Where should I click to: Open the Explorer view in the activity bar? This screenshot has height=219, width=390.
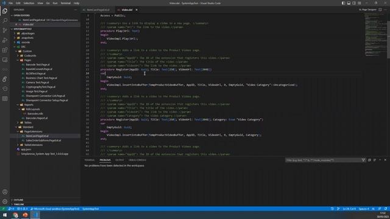pos(5,11)
